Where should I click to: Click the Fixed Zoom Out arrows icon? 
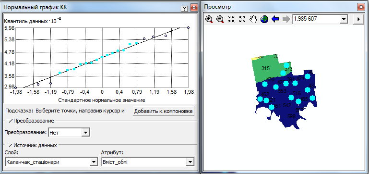[242, 19]
